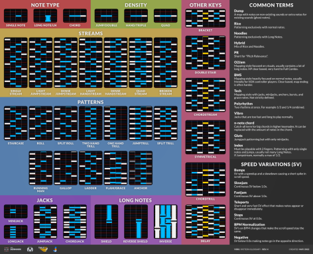Click the Speed Variations (SV) heading
The width and height of the screenshot is (313, 254).
point(271,165)
